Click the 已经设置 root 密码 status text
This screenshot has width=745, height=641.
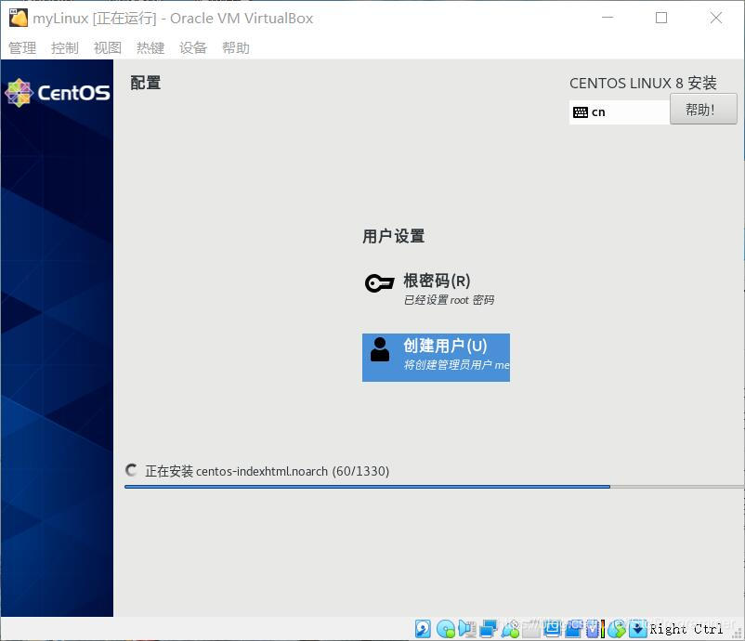pyautogui.click(x=449, y=300)
